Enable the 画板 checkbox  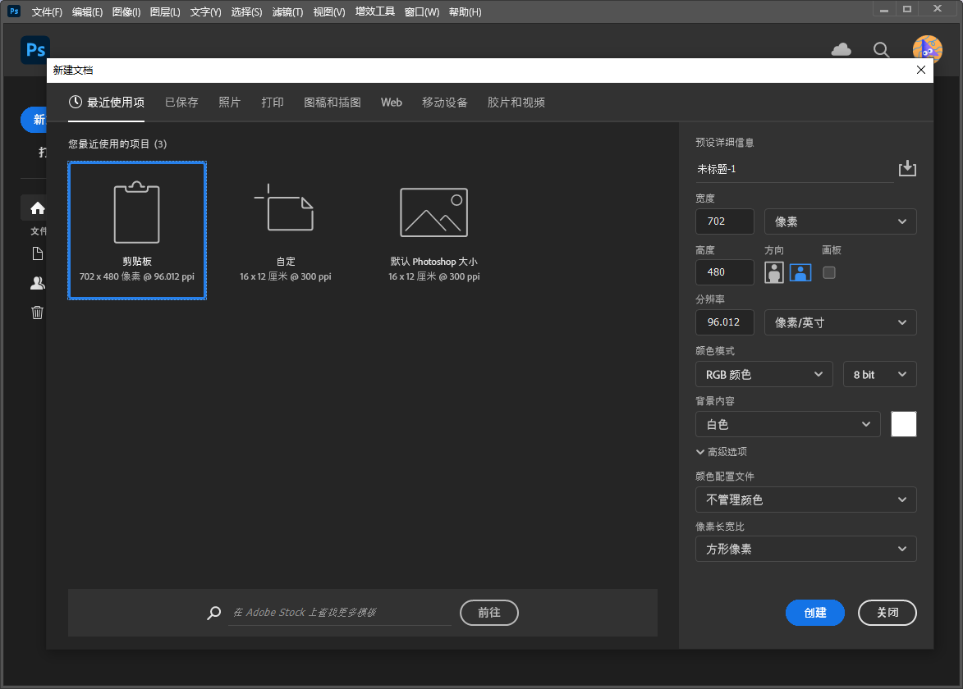click(x=828, y=271)
